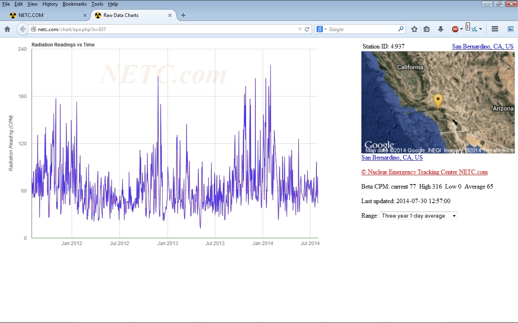This screenshot has width=518, height=323.
Task: Open a new tab
Action: point(183,15)
